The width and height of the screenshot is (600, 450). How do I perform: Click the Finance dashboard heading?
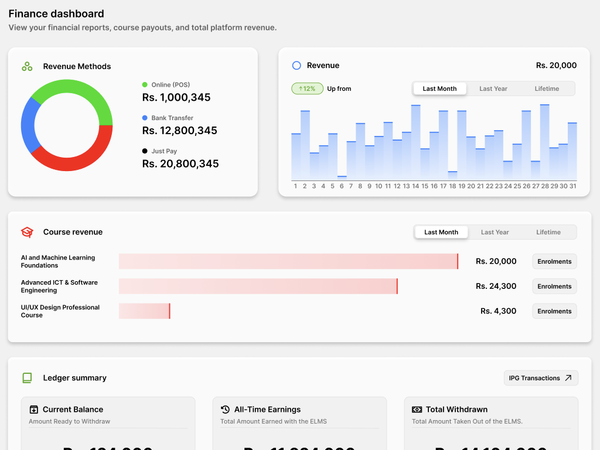tap(56, 14)
